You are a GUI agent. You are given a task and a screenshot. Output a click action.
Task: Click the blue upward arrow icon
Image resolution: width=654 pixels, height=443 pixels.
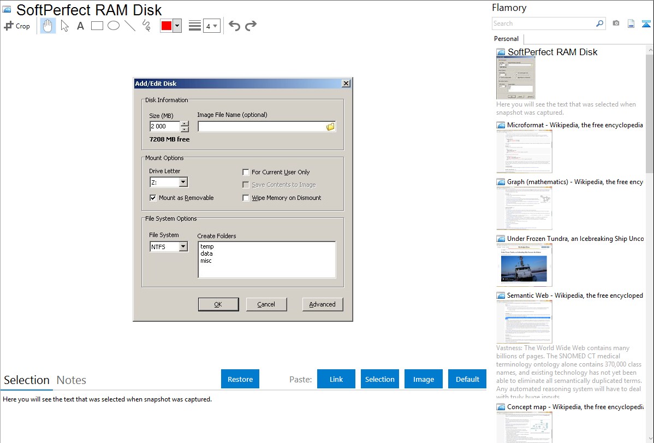(646, 24)
